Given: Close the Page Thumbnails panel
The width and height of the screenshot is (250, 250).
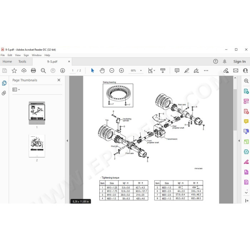Looking at the screenshot, I should click(59, 80).
